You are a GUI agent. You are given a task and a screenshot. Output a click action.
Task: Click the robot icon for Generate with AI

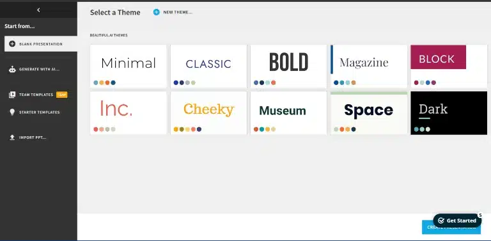coord(12,70)
